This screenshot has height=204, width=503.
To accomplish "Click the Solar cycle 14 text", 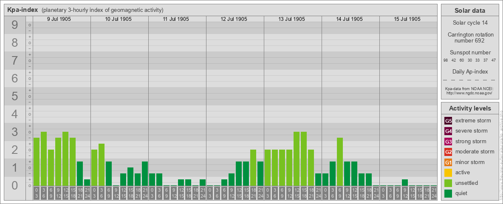I will point(469,23).
